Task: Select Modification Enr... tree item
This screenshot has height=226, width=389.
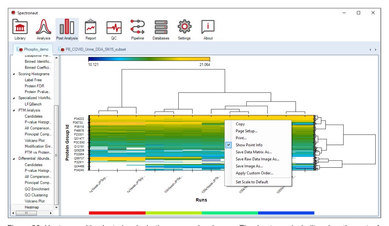Action: click(x=38, y=146)
